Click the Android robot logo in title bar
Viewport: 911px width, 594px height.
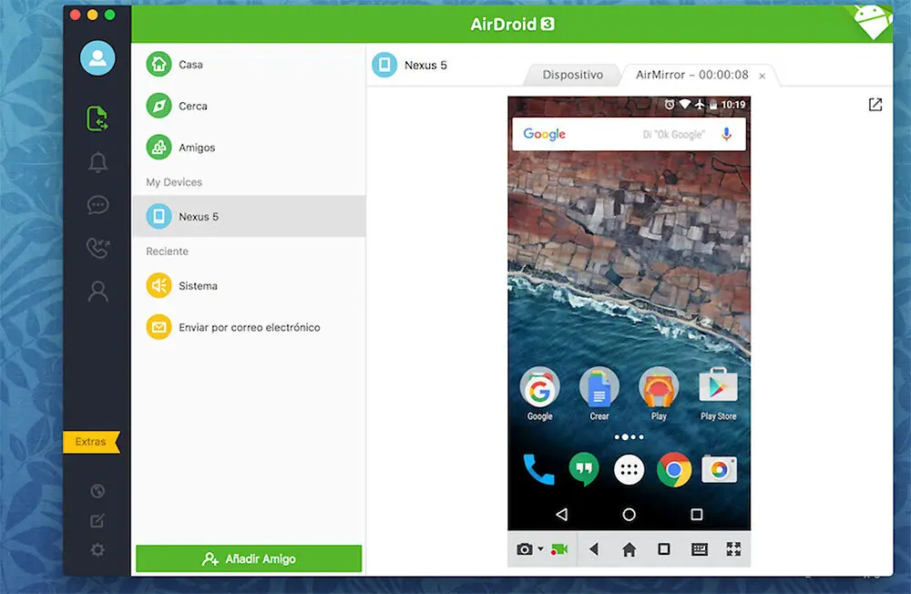tap(874, 22)
